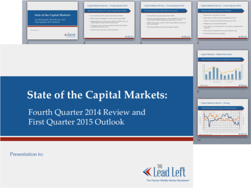Viewport: 251px width, 188px height.
Task: Click "The Premier Middle Market Newsletter" tagline
Action: (168, 180)
